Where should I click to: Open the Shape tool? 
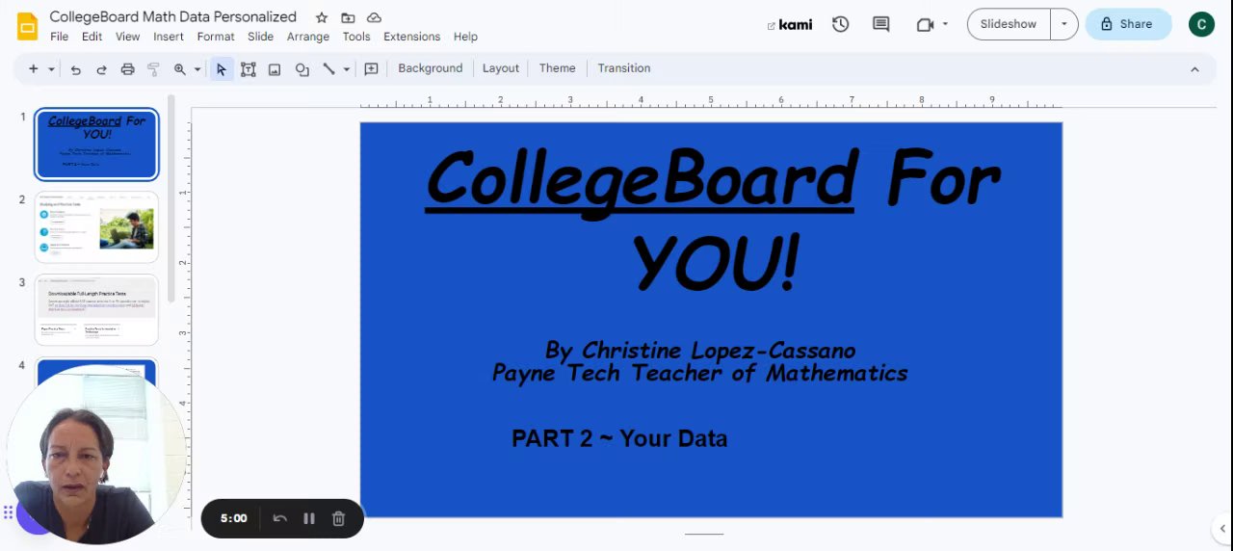tap(302, 69)
